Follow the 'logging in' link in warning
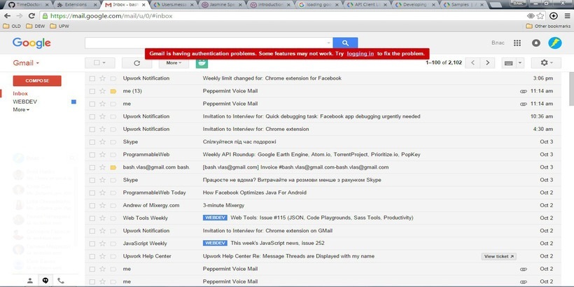Screen dimensions: 574x287 tap(360, 54)
